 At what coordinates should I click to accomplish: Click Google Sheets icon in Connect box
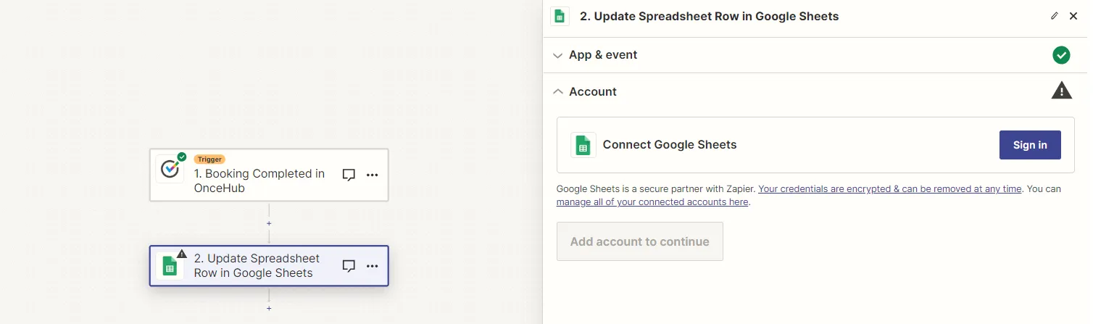click(583, 145)
